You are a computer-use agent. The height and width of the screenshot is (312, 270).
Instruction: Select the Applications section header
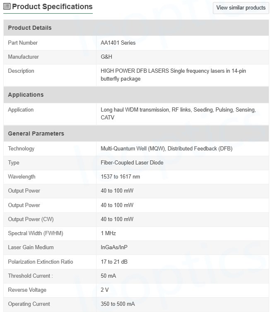26,95
